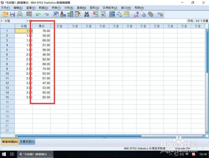Switch to the 变量视图(V) tab
Screen dimensions: 209x158
coord(27,142)
